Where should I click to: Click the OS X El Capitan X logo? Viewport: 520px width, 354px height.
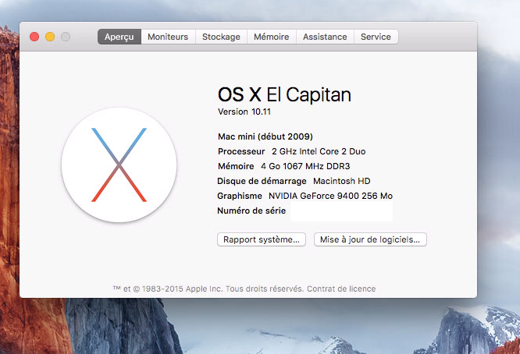(x=119, y=165)
